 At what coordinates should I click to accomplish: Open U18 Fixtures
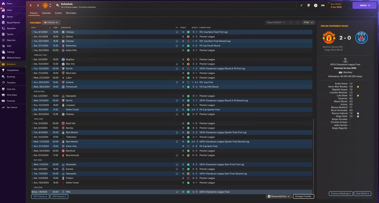pyautogui.click(x=59, y=196)
